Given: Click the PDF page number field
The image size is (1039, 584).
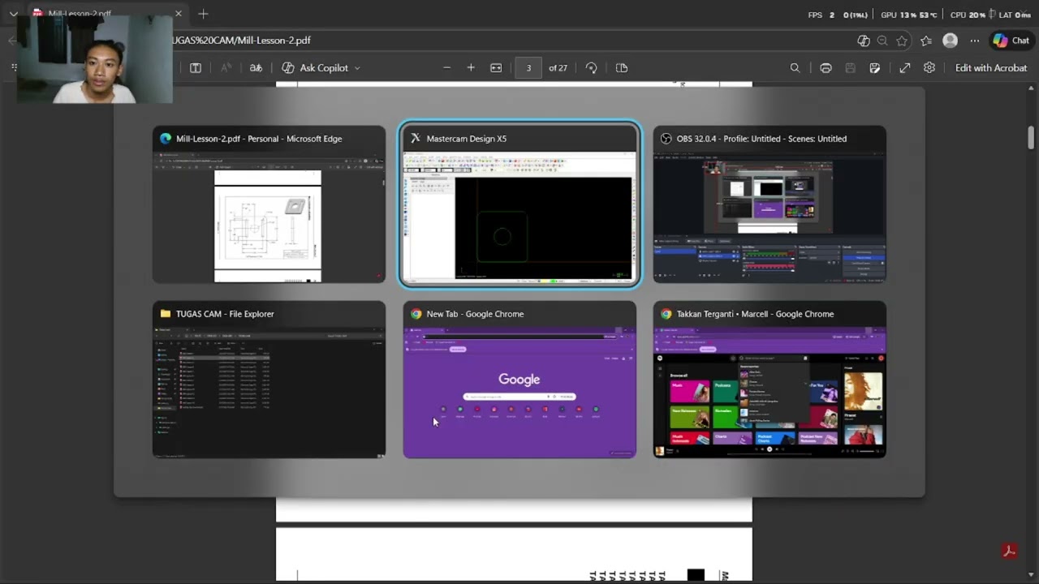Looking at the screenshot, I should (528, 68).
